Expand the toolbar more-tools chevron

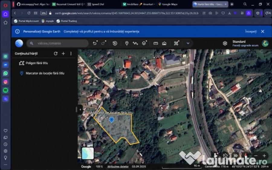coord(188,43)
